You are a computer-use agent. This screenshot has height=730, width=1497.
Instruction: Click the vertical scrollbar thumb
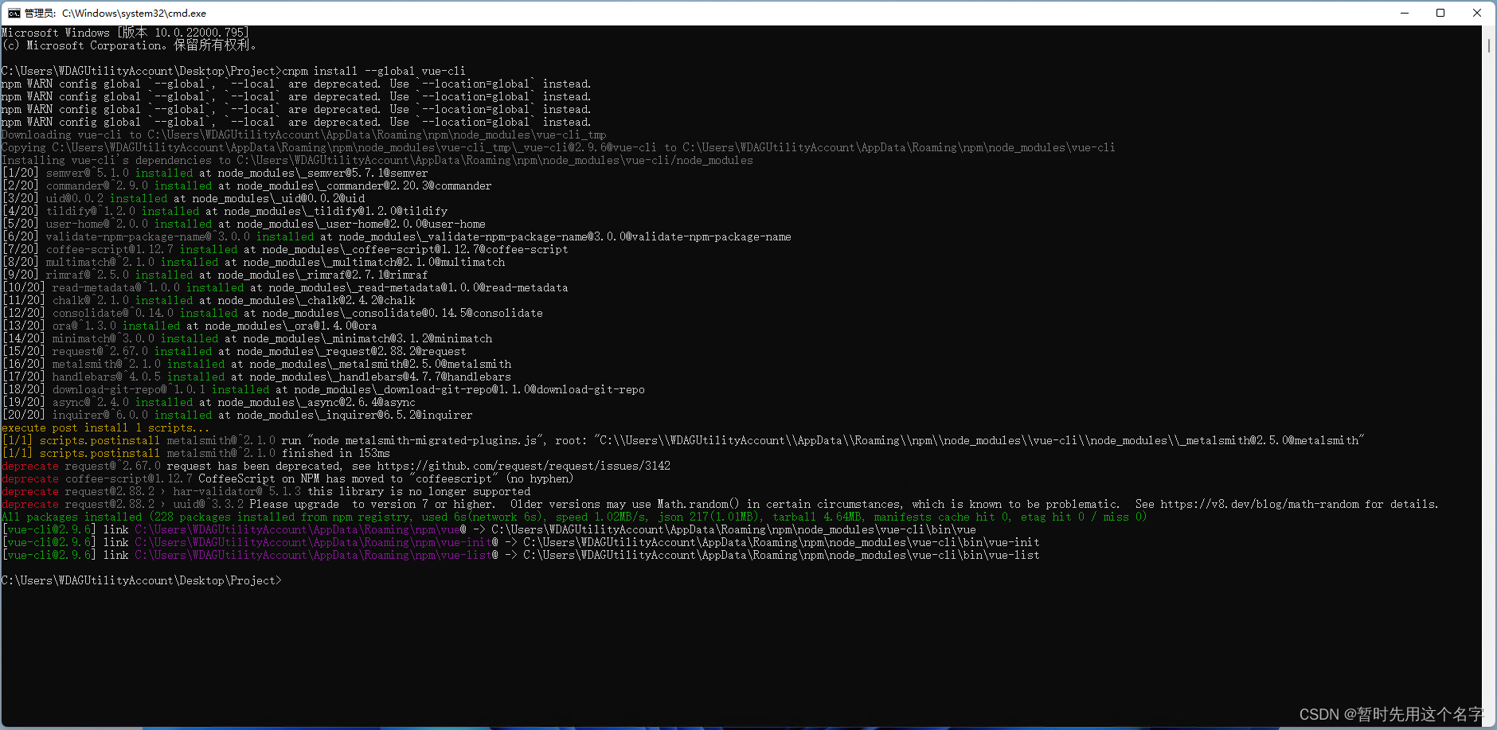tap(1489, 45)
